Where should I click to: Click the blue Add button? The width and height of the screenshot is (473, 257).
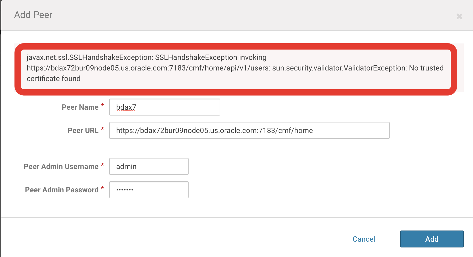(x=432, y=239)
